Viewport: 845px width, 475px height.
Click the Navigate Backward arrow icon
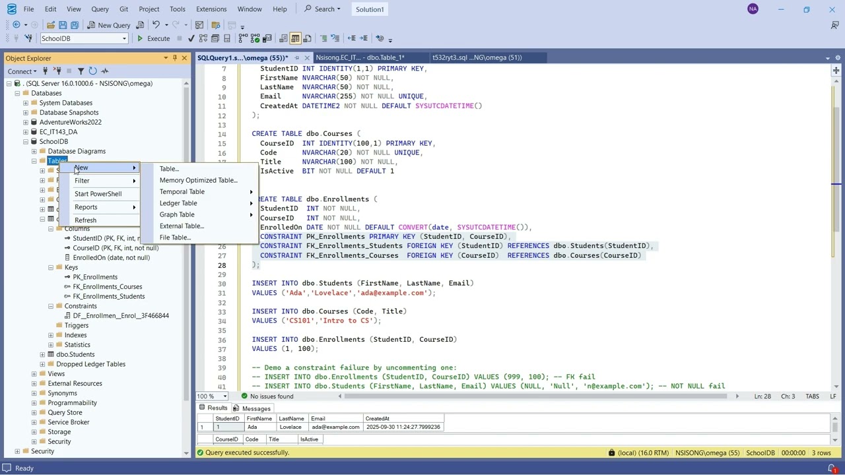point(17,25)
